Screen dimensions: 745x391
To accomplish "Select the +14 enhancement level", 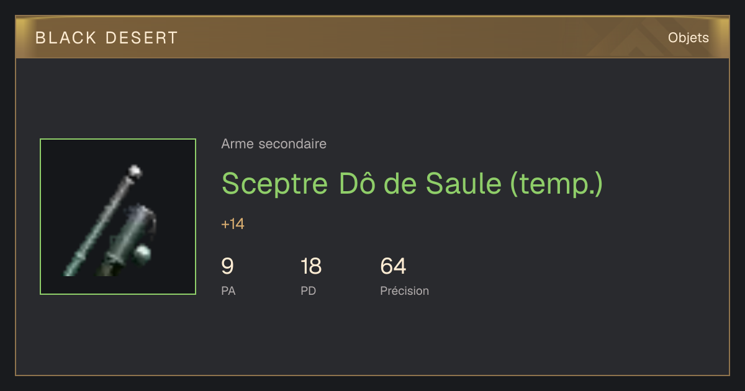I will [x=233, y=224].
